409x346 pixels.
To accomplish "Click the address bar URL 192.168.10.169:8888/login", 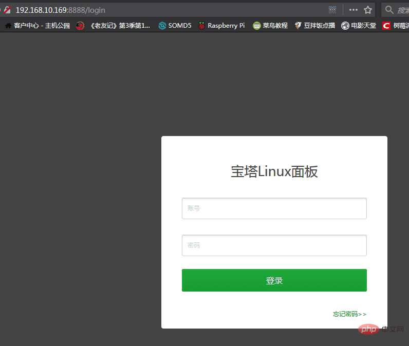I will (x=61, y=10).
